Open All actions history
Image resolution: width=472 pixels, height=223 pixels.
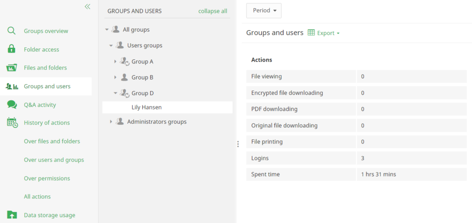pyautogui.click(x=37, y=197)
